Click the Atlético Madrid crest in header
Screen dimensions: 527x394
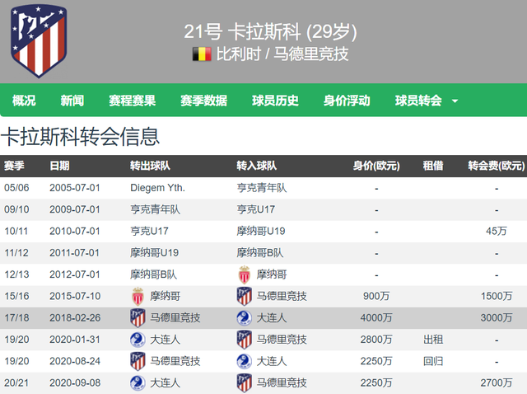coord(39,41)
